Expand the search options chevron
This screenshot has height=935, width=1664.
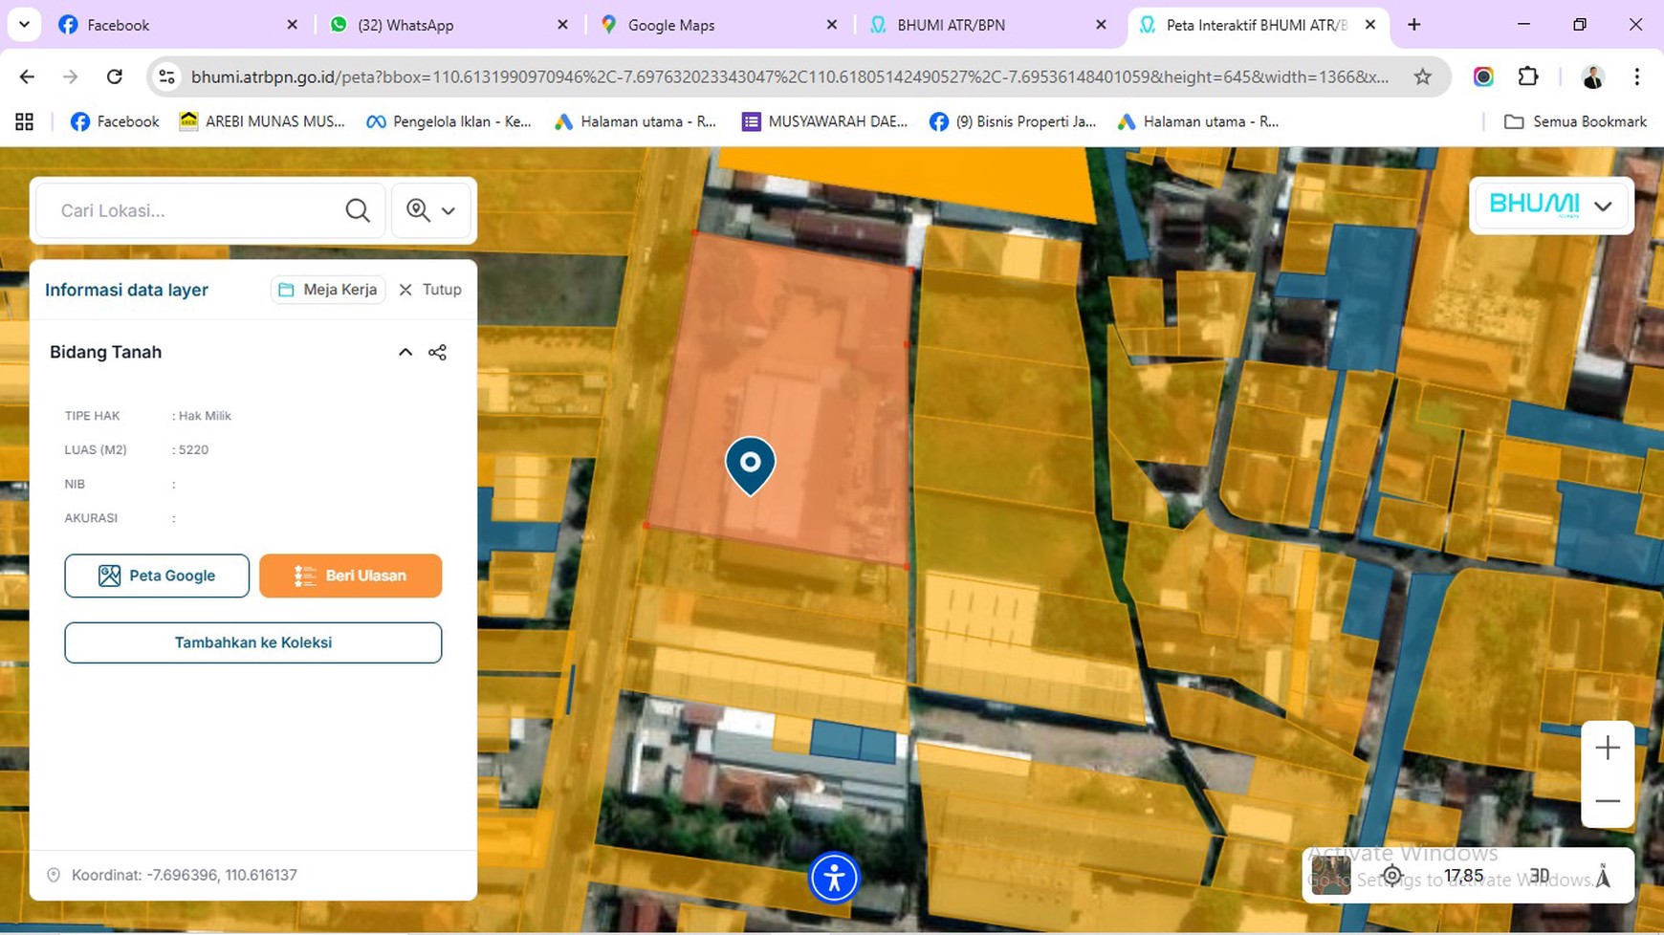coord(448,210)
